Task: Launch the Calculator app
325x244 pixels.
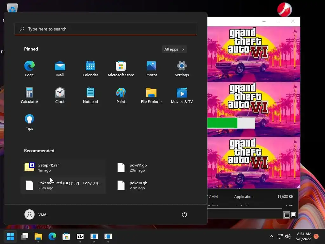Action: coord(30,95)
